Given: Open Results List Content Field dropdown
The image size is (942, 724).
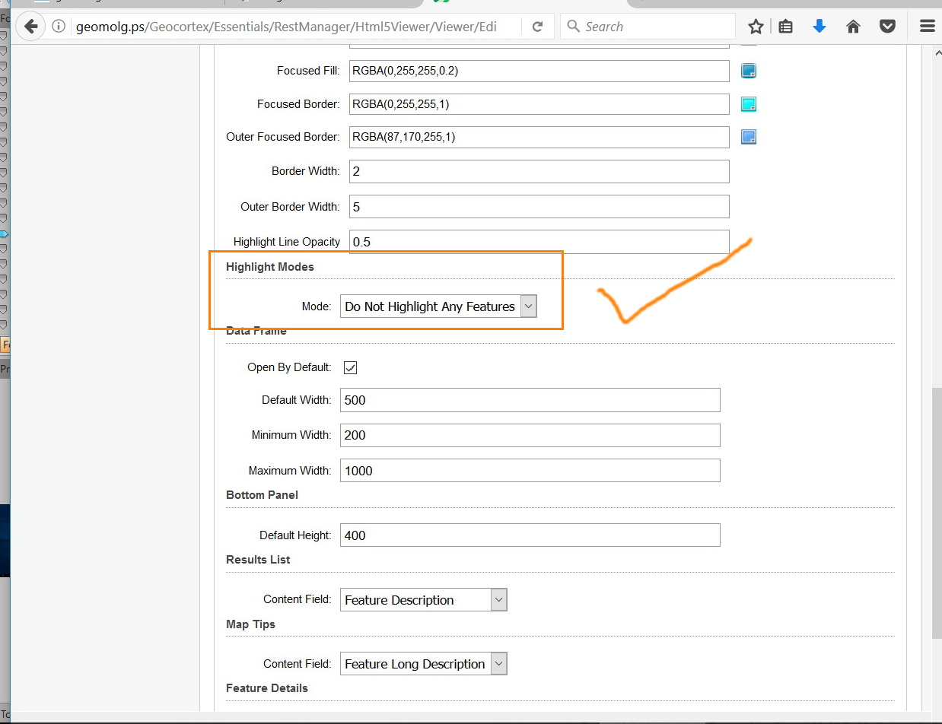Looking at the screenshot, I should tap(423, 600).
